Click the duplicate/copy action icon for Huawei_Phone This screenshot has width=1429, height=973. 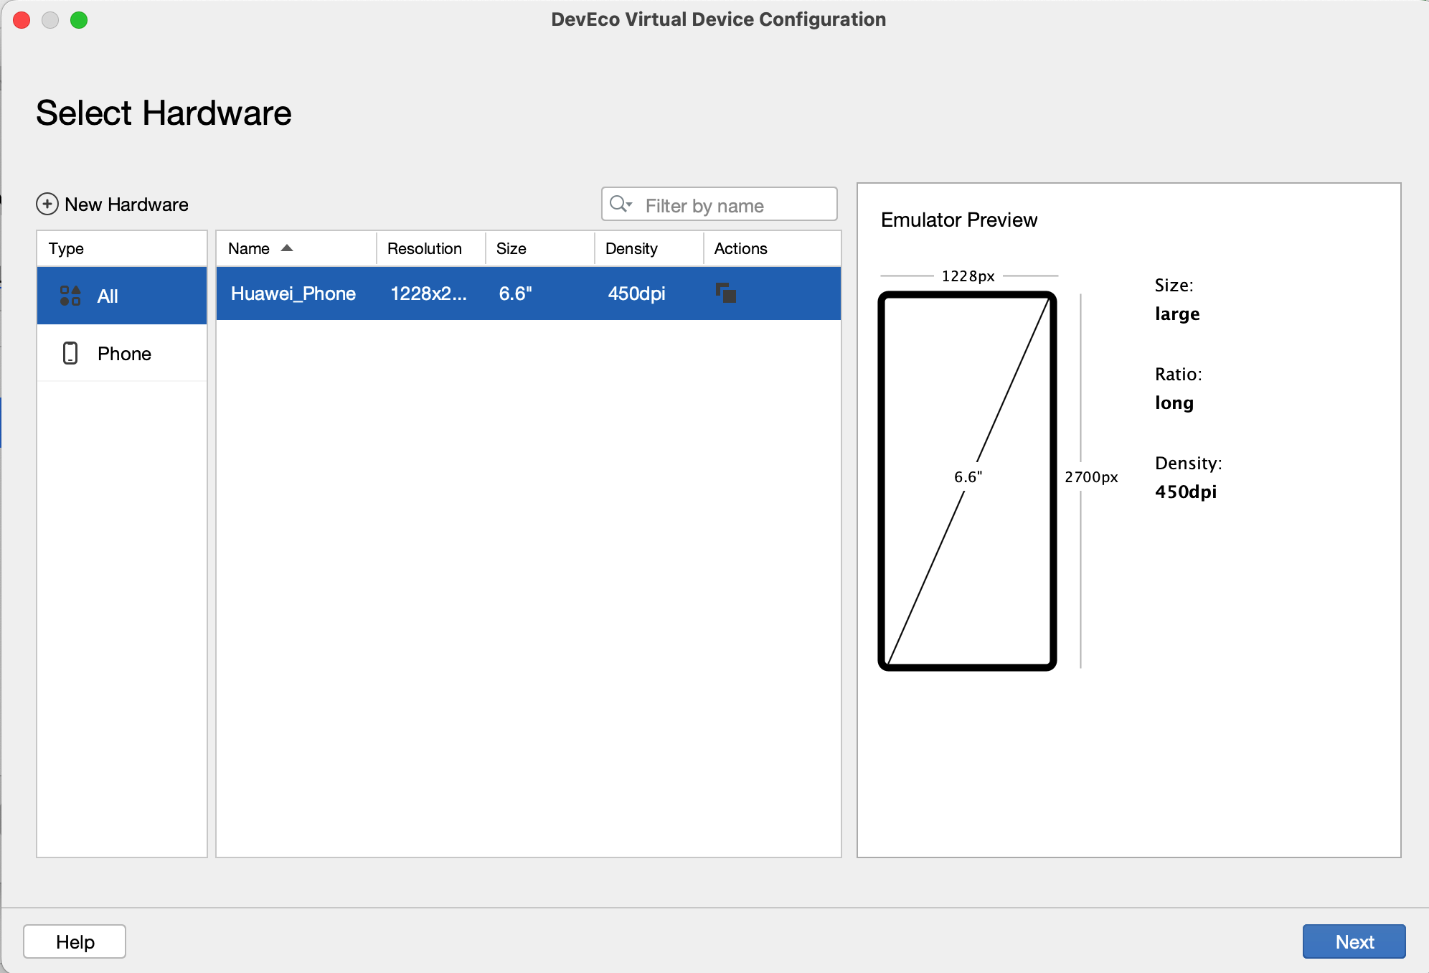coord(727,293)
